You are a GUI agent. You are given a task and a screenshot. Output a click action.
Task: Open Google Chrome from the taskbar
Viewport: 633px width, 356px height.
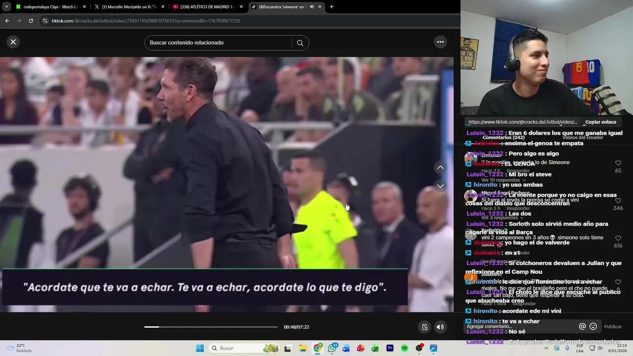point(317,348)
